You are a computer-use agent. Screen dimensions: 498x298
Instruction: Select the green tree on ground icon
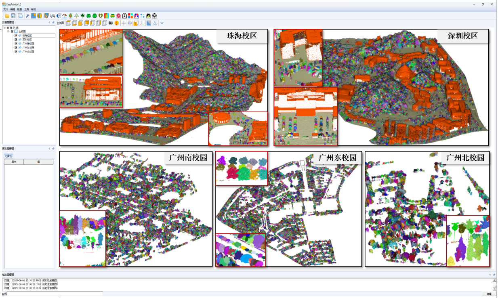(71, 16)
